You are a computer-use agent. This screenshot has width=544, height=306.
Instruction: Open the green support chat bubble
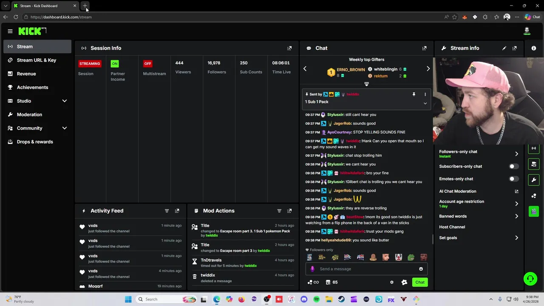pyautogui.click(x=530, y=279)
